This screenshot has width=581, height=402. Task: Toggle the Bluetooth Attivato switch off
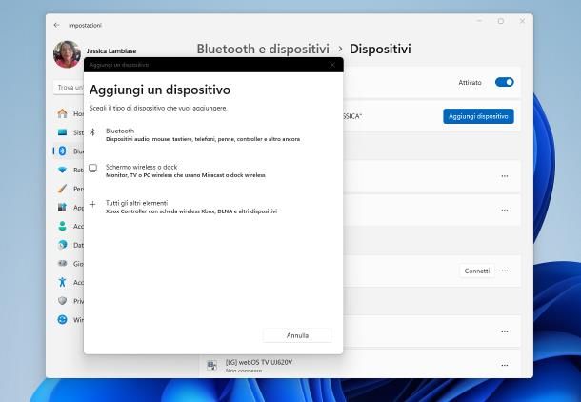pos(504,82)
